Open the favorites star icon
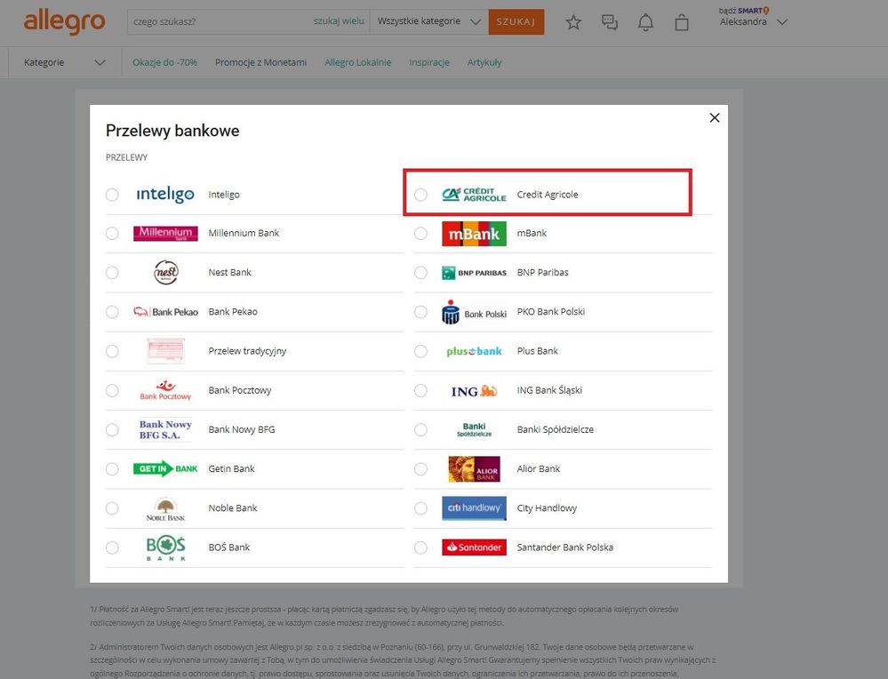 [x=573, y=22]
